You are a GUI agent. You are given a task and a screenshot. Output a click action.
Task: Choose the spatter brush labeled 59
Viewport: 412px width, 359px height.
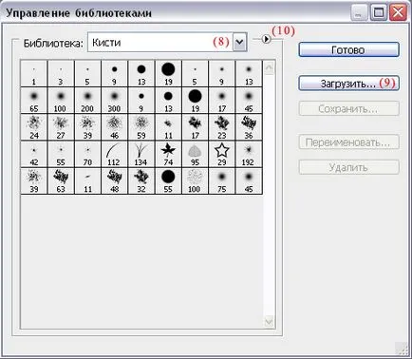pos(141,127)
